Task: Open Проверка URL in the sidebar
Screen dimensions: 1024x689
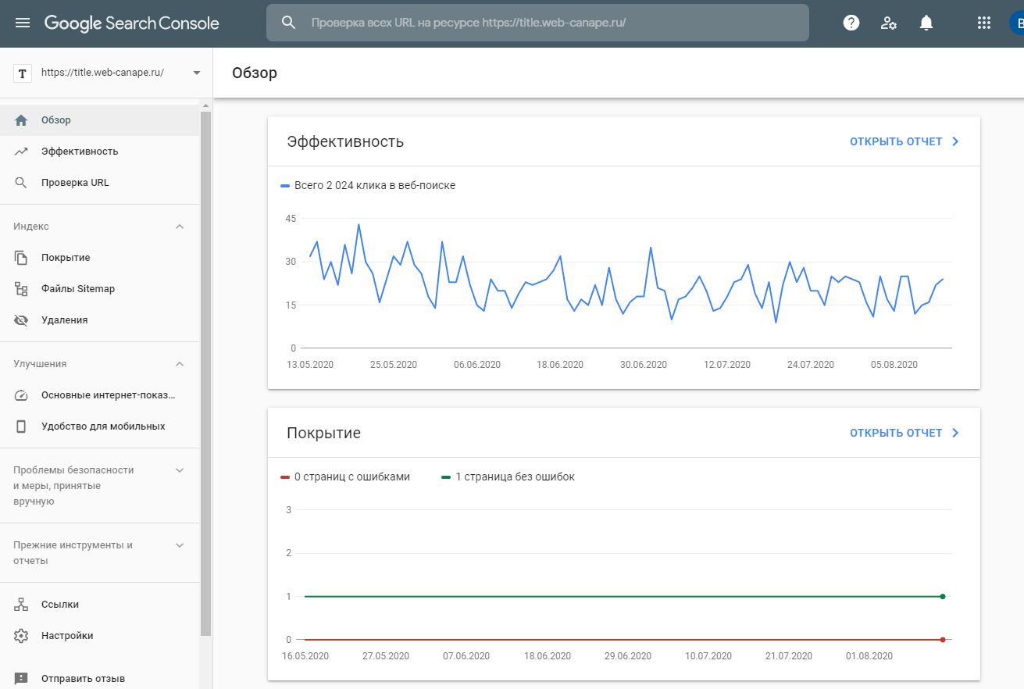Action: click(100, 183)
